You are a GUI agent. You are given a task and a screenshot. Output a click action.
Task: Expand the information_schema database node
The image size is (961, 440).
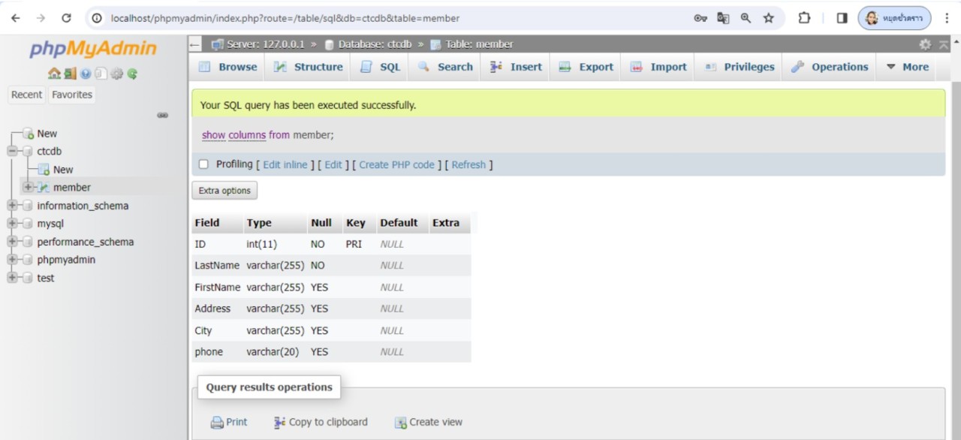[13, 206]
